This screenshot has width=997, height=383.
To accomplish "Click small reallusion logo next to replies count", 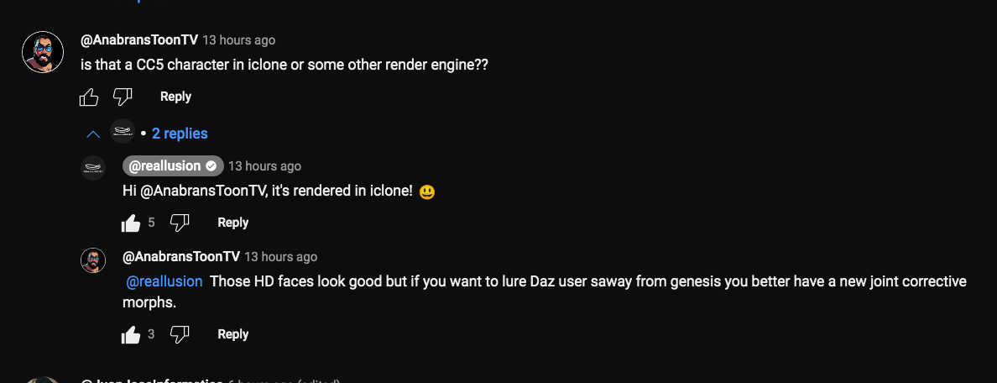I will pos(122,131).
